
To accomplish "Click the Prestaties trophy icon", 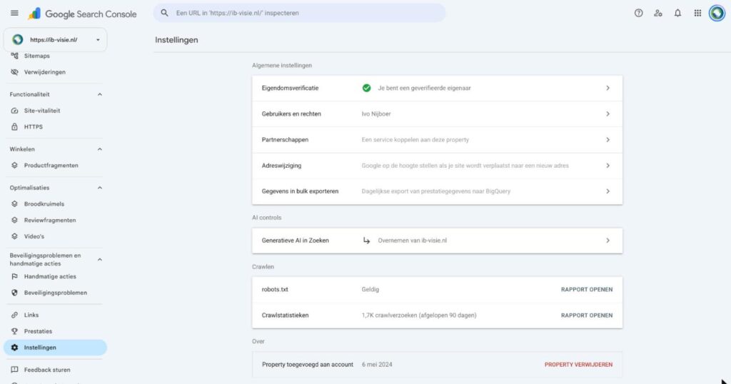I will tap(14, 331).
